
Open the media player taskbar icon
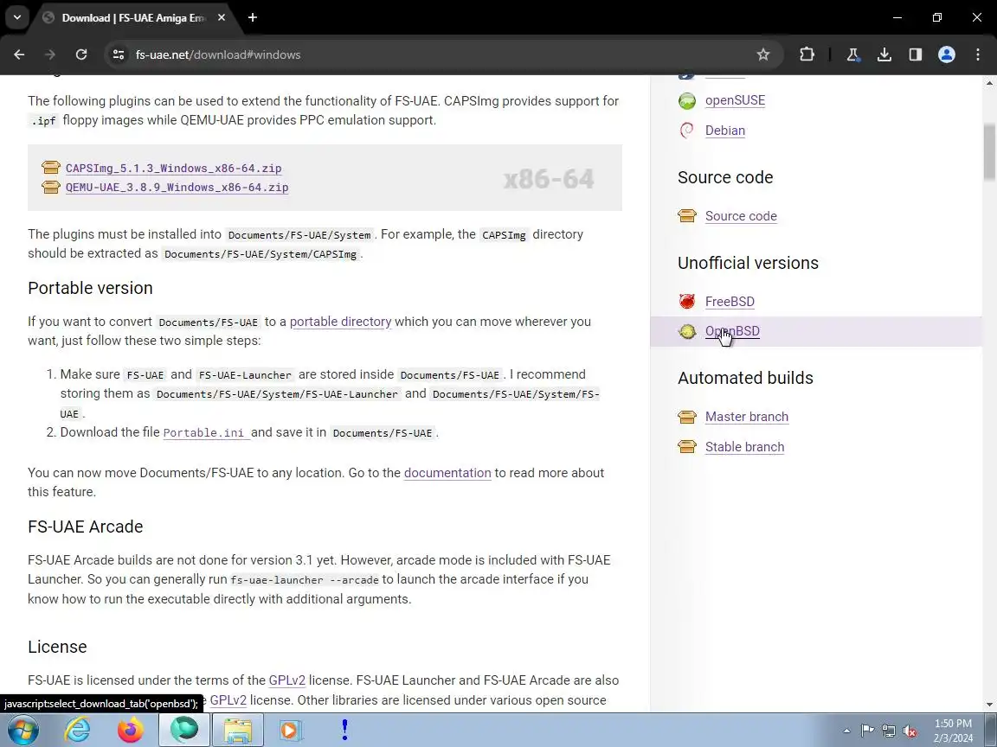point(289,730)
